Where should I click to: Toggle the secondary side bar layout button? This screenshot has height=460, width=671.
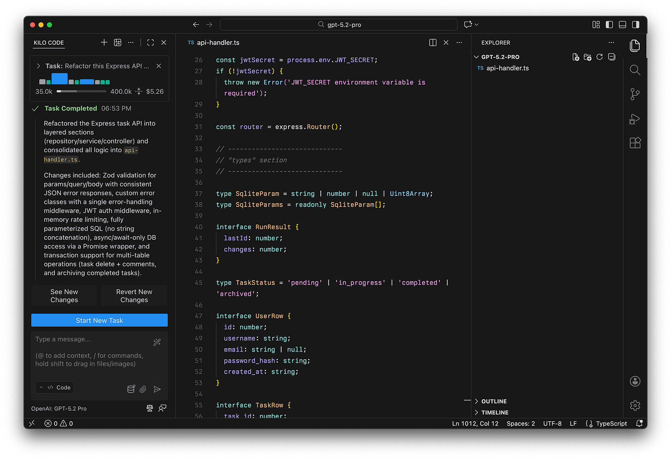(636, 24)
